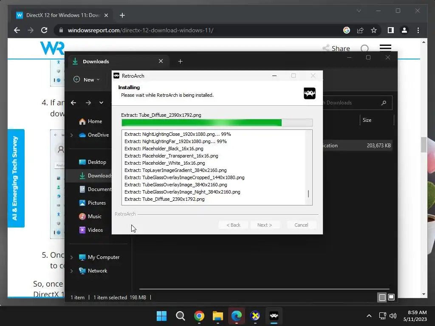Open the AI & Emerging Tech Survey side tab
The image size is (435, 326).
16,178
